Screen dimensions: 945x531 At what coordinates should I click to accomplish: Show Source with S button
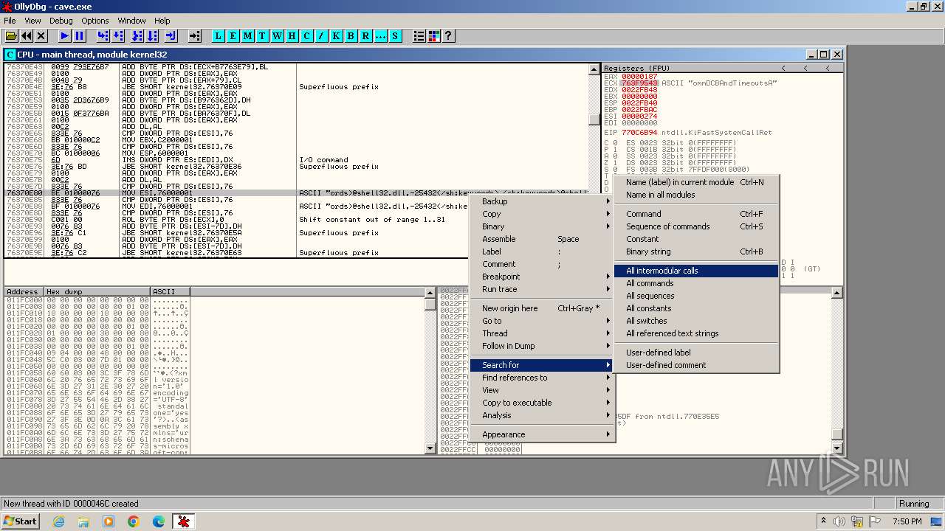pyautogui.click(x=395, y=35)
